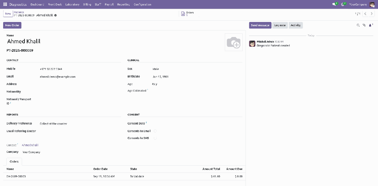This screenshot has height=186, width=378.
Task: Search messages with the magnifier icon
Action: (358, 25)
